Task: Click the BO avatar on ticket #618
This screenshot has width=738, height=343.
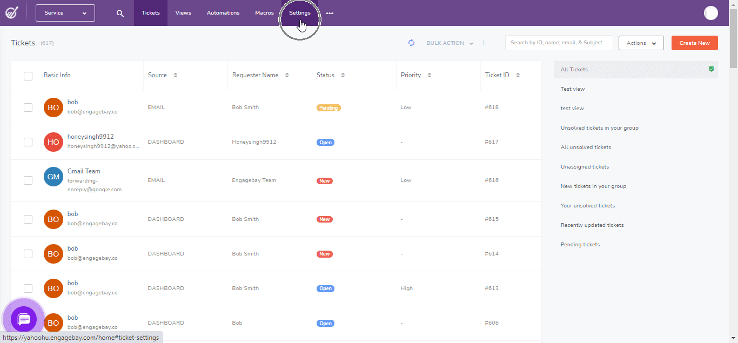Action: click(x=53, y=107)
